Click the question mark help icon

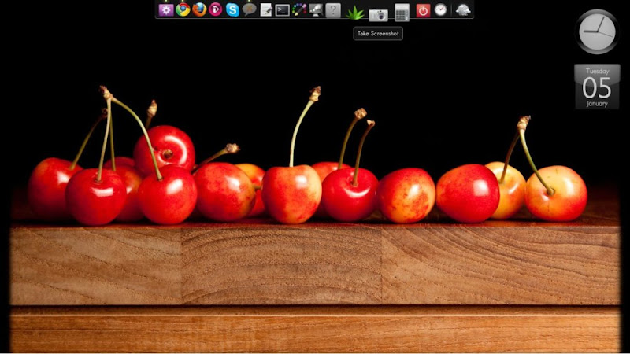[333, 10]
